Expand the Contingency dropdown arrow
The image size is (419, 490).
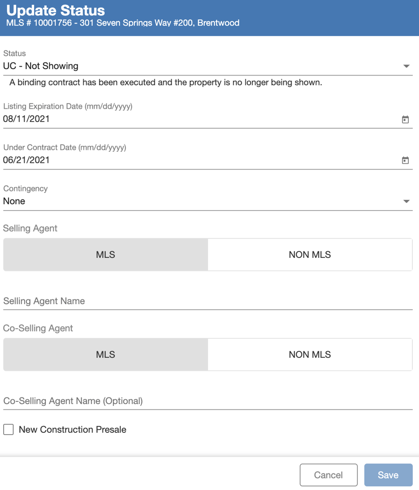pos(406,201)
